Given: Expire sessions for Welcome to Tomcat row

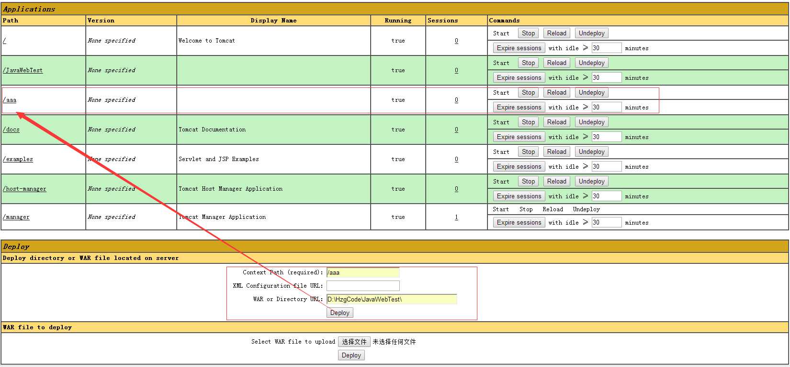Looking at the screenshot, I should (x=519, y=48).
